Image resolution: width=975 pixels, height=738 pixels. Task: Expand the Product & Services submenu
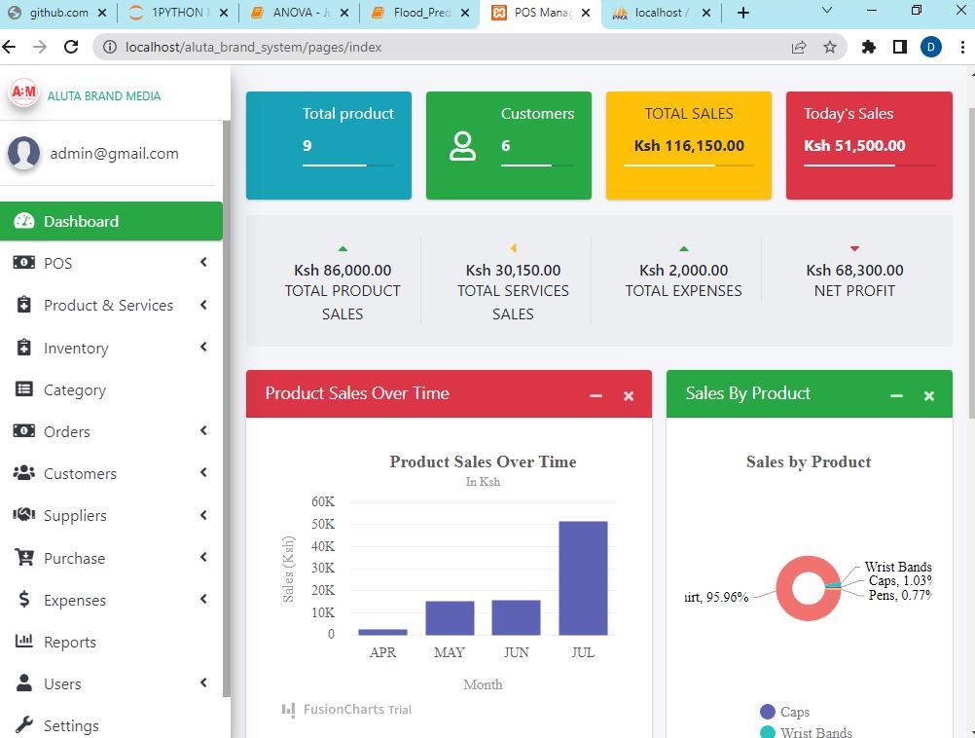coord(202,305)
